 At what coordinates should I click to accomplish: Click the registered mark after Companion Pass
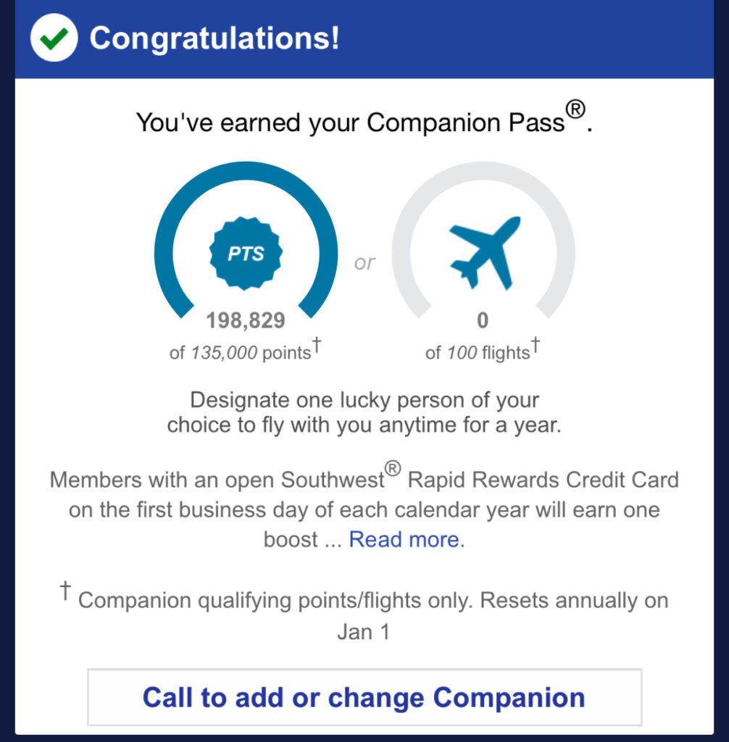(x=575, y=112)
